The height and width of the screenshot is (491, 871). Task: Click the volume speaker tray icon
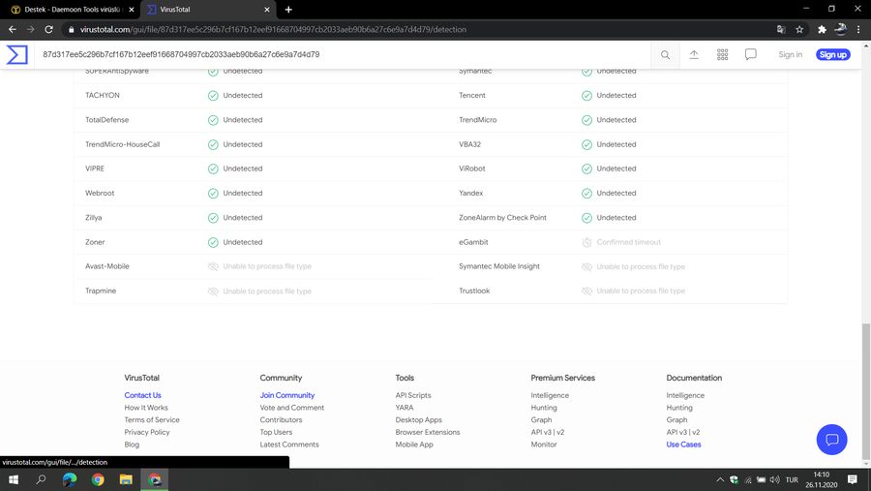pyautogui.click(x=775, y=480)
